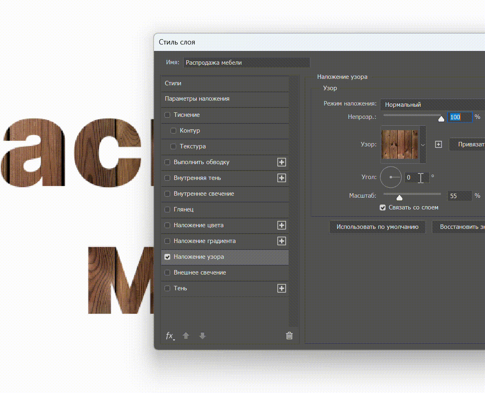Select the Тень effect row
485x393 pixels.
click(x=225, y=288)
